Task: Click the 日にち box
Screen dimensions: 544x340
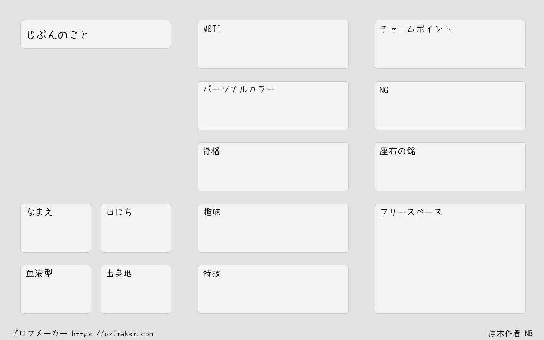Action: (136, 228)
